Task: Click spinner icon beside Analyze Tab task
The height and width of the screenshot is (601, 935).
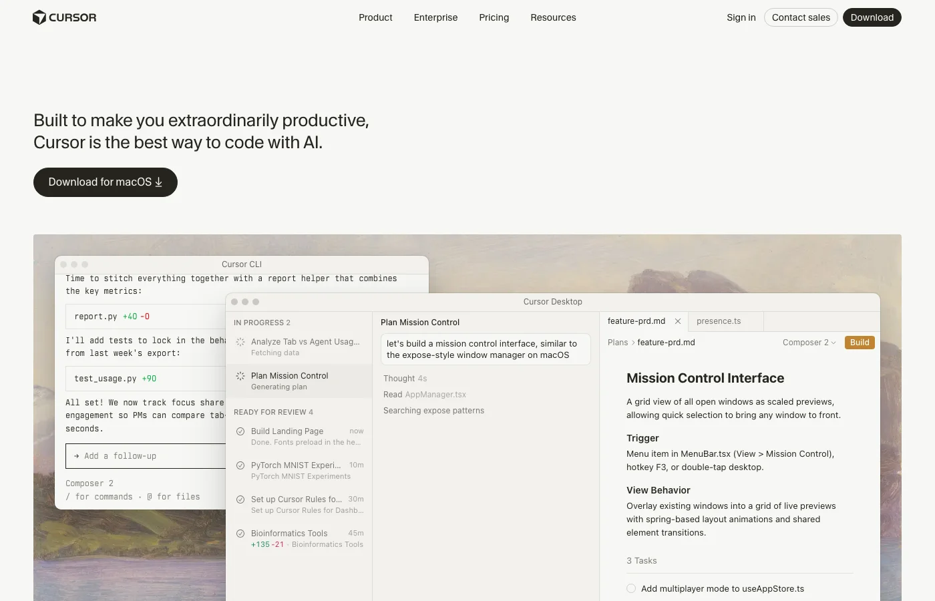Action: click(240, 342)
